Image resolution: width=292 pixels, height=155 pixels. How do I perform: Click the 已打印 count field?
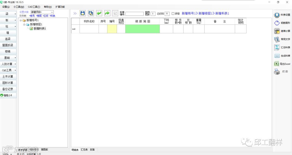tap(167, 13)
